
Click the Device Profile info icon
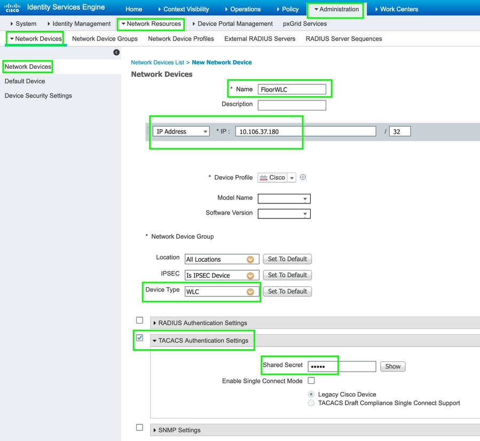click(303, 177)
